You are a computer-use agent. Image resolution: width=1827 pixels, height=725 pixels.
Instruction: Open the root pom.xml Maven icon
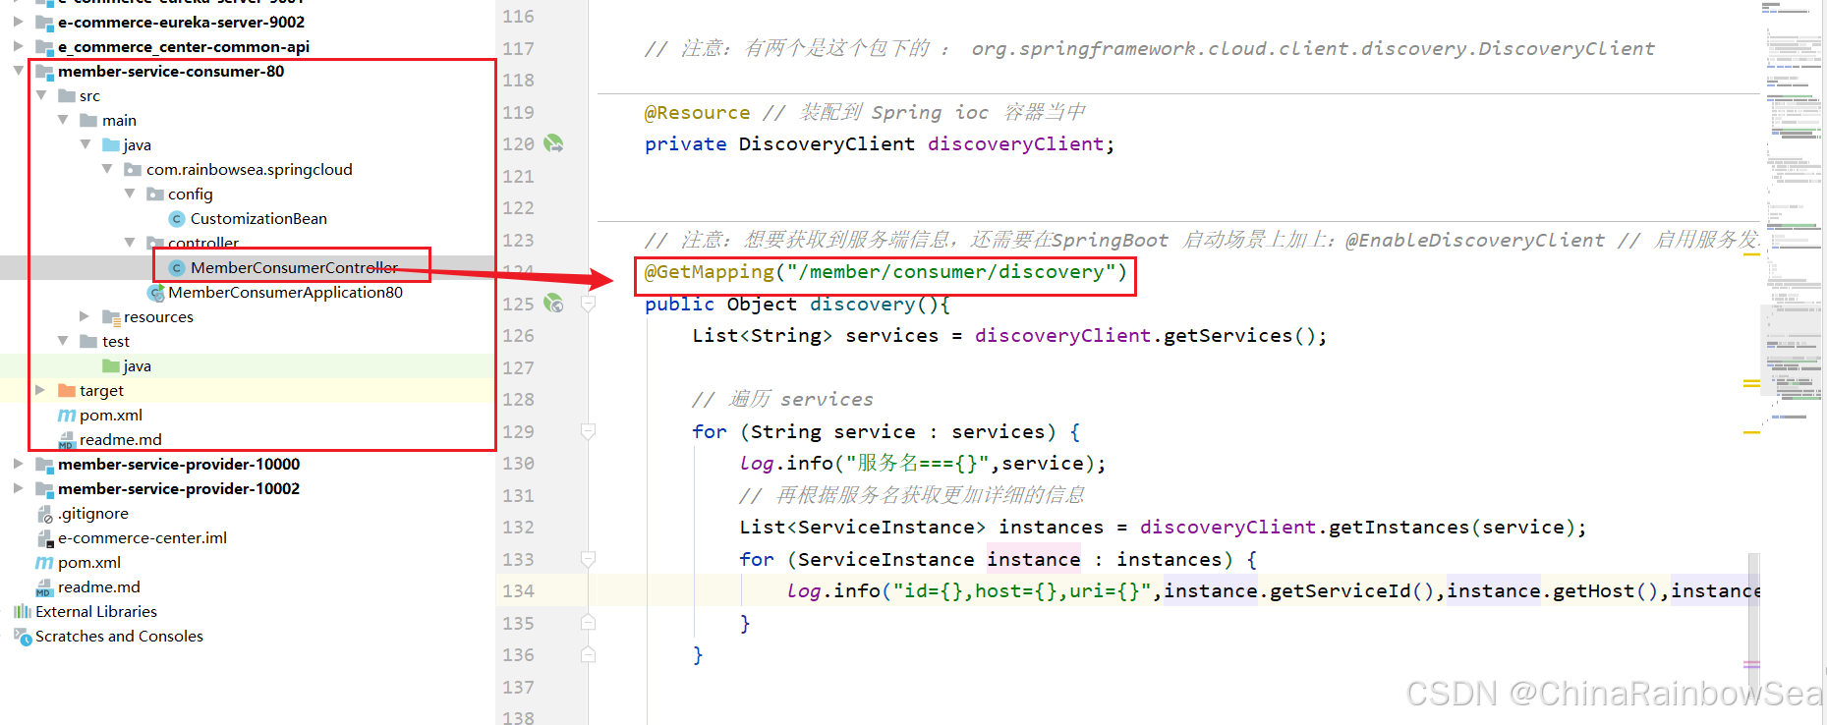click(44, 563)
